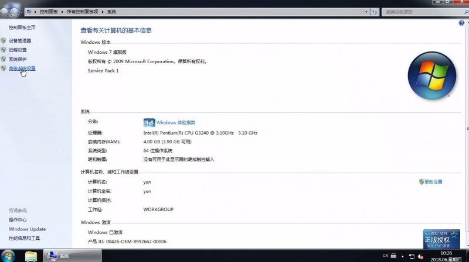This screenshot has height=262, width=469.
Task: Click 控制面板 in the address breadcrumb
Action: pyautogui.click(x=49, y=12)
